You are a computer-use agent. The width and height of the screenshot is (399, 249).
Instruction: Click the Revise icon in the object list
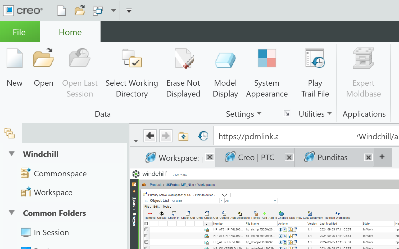point(255,213)
